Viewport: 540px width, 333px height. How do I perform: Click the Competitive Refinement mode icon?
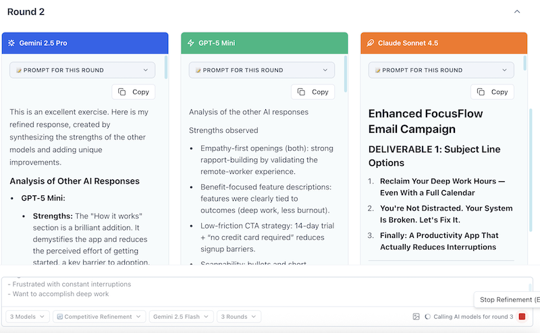(59, 316)
